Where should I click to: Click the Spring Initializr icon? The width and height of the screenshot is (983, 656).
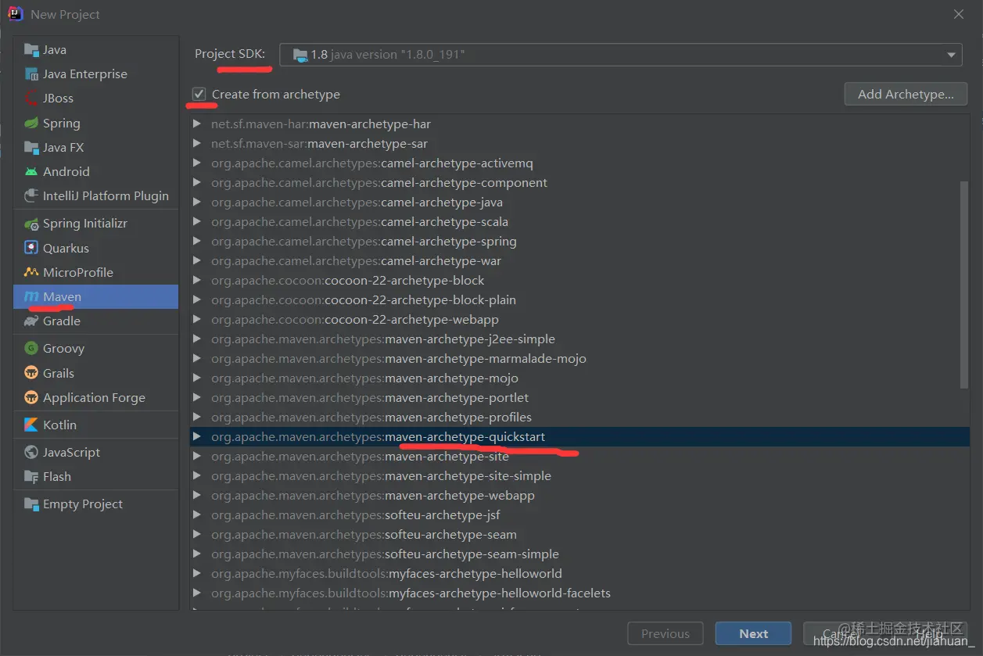pos(31,224)
